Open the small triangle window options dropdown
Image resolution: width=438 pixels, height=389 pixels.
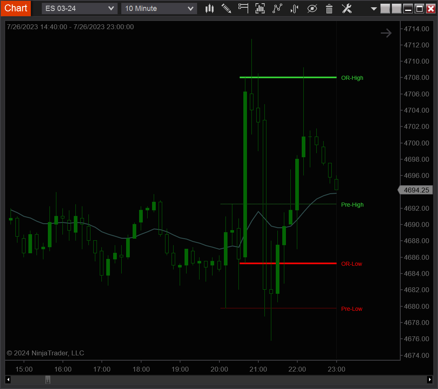click(x=374, y=9)
